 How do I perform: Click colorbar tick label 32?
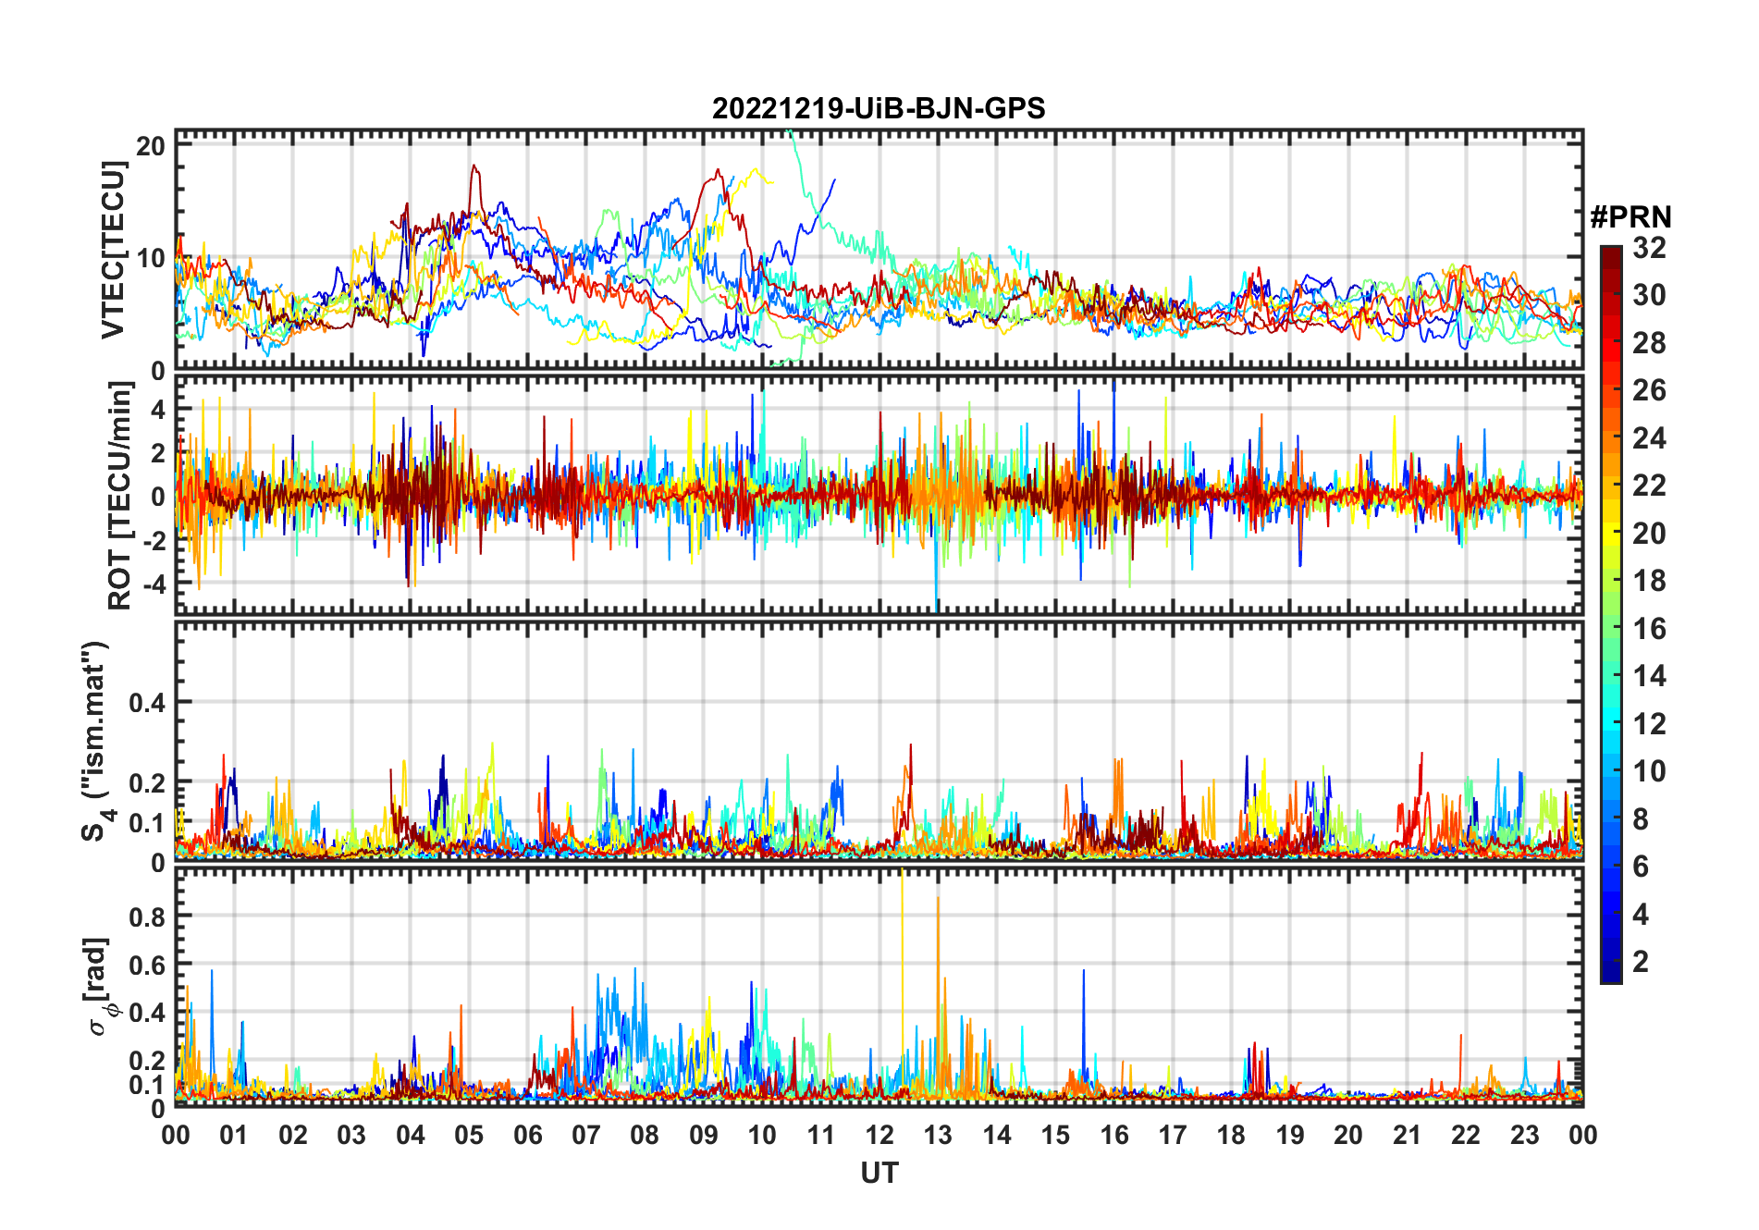(1649, 248)
